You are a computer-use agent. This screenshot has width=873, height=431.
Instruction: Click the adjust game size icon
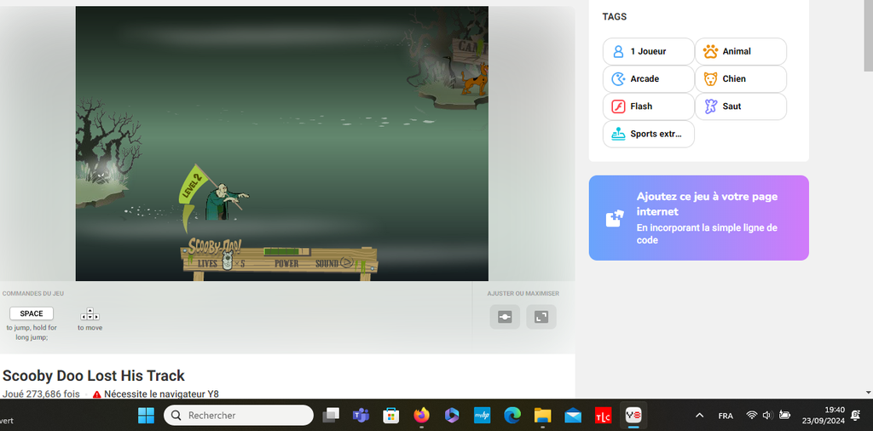505,317
